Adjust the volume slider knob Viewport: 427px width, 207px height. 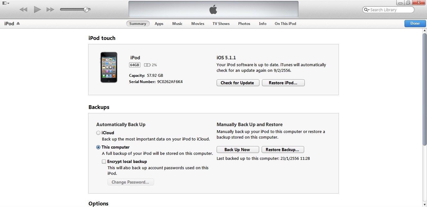pos(86,10)
